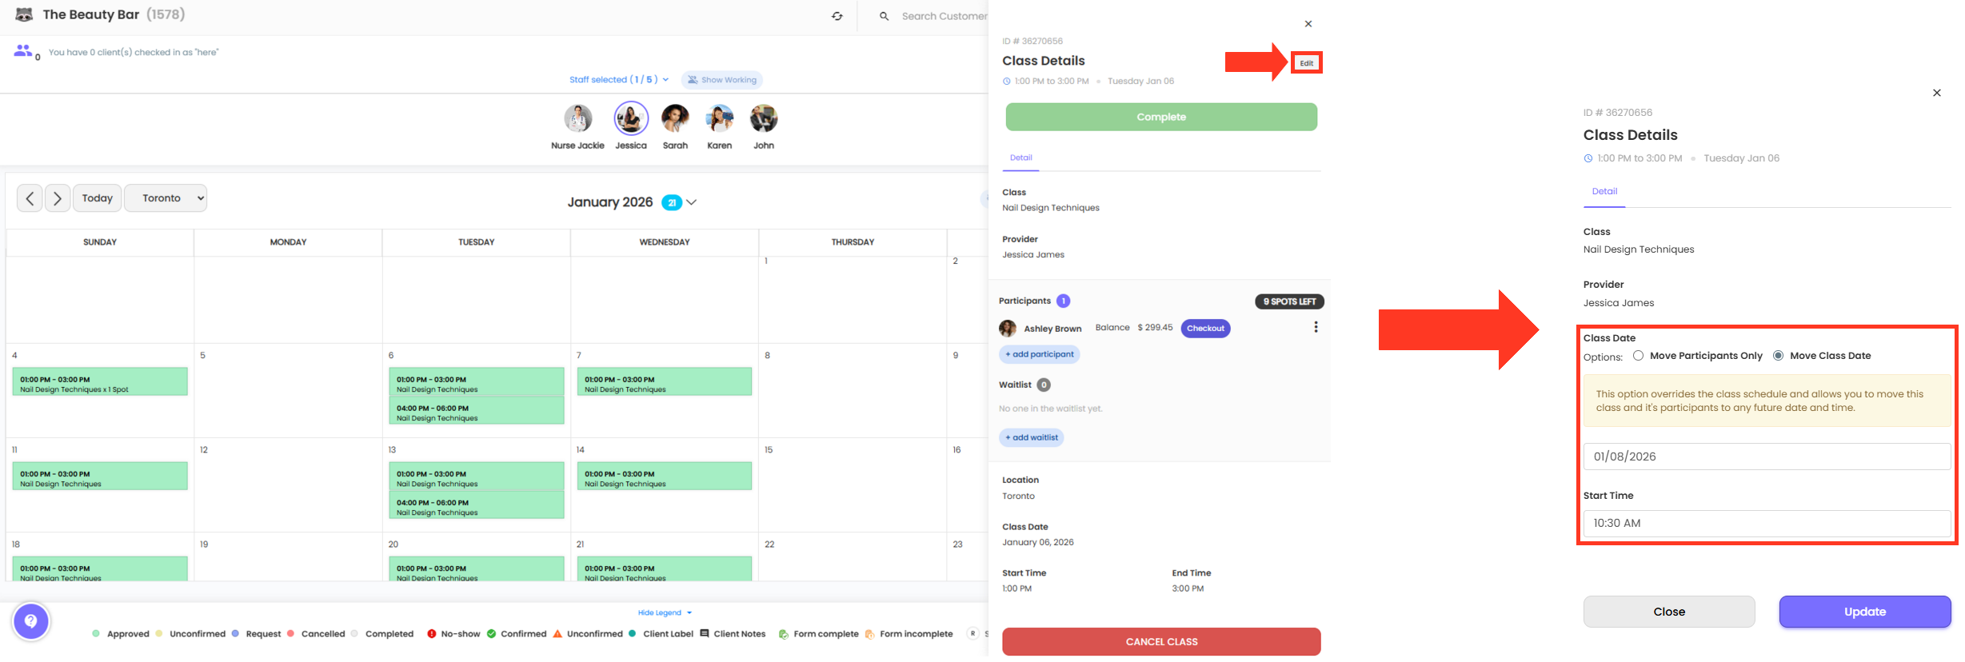Open Wednesday Jan 14 1:00 PM class event
The height and width of the screenshot is (662, 1965).
coord(664,477)
